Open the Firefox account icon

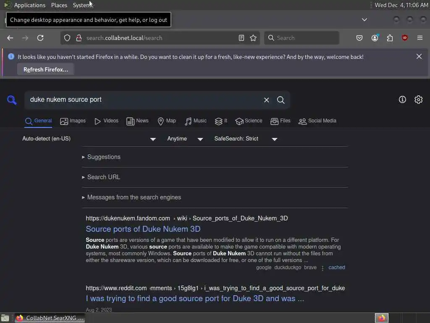tap(375, 38)
